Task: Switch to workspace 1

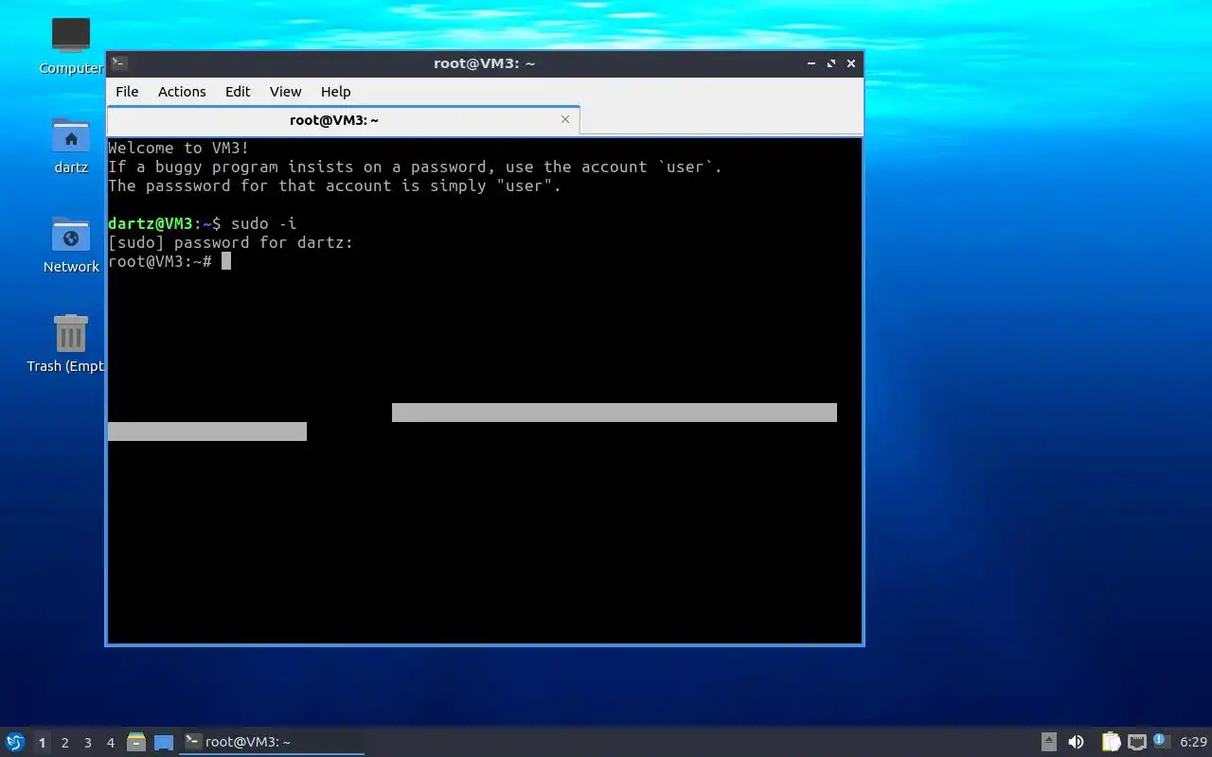Action: (42, 743)
